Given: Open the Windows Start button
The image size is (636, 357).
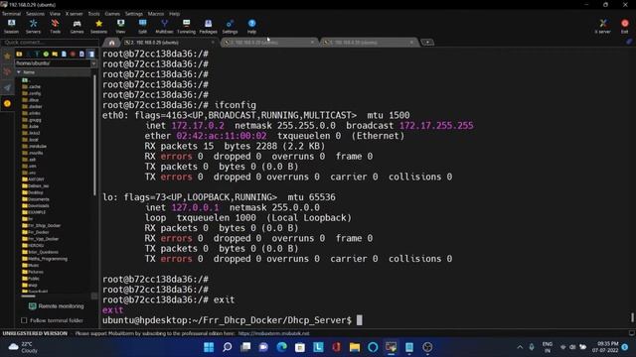Looking at the screenshot, I should (x=209, y=347).
